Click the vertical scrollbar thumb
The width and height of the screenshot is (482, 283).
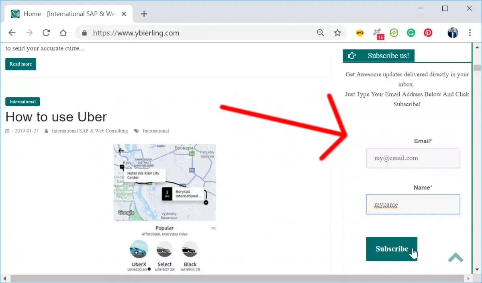tap(477, 68)
